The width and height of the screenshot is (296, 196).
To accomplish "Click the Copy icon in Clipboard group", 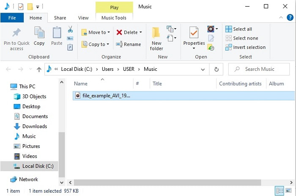I will click(39, 32).
